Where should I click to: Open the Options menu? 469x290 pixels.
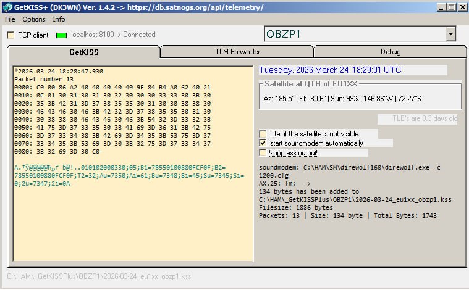34,19
